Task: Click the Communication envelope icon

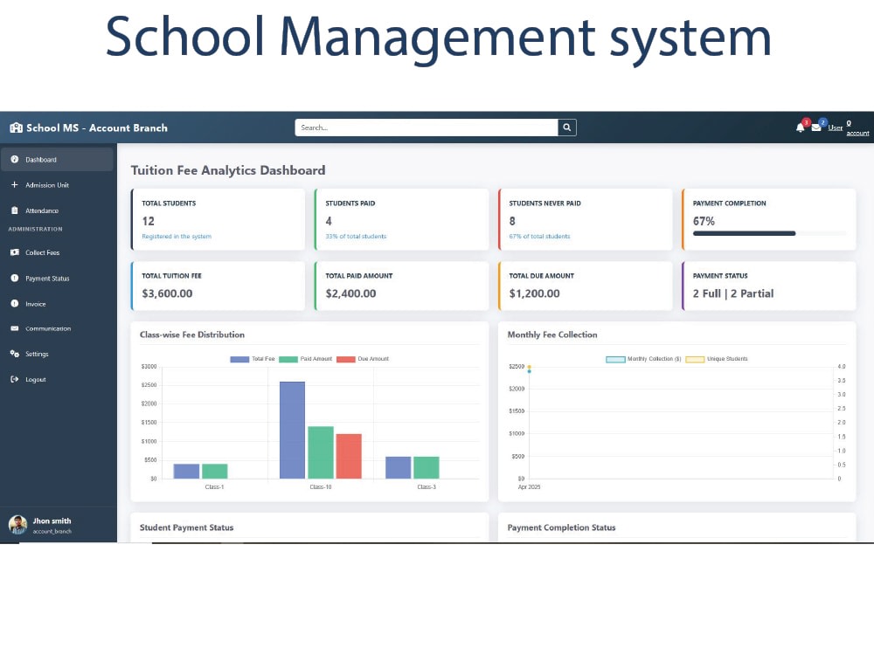Action: pyautogui.click(x=15, y=328)
